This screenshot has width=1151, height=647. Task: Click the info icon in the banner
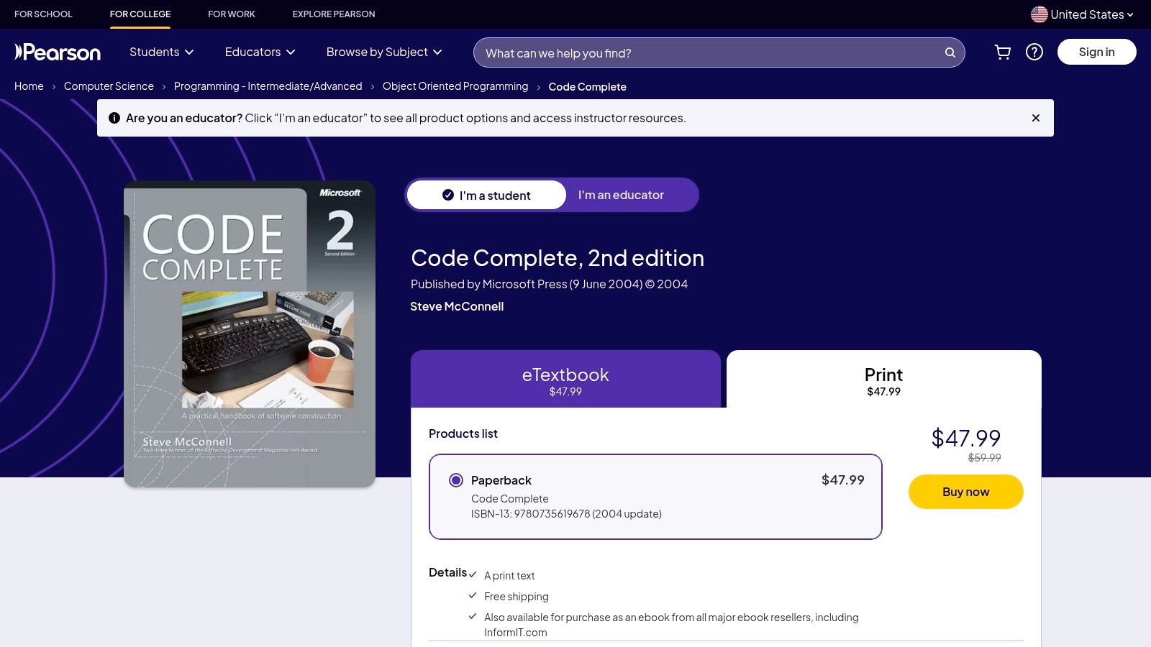114,118
